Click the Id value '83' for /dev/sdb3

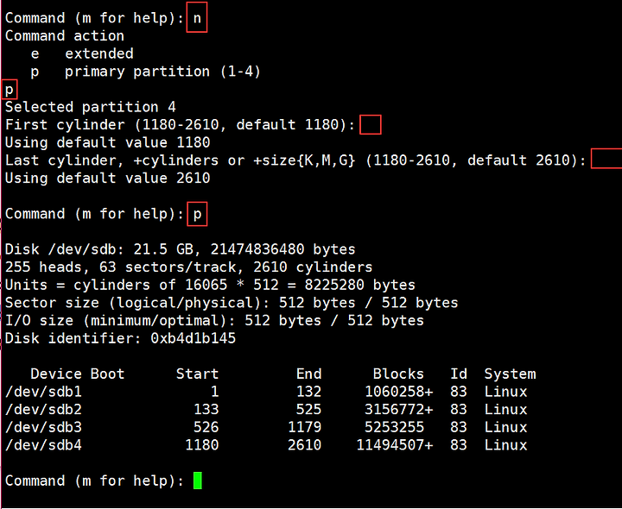pos(459,427)
